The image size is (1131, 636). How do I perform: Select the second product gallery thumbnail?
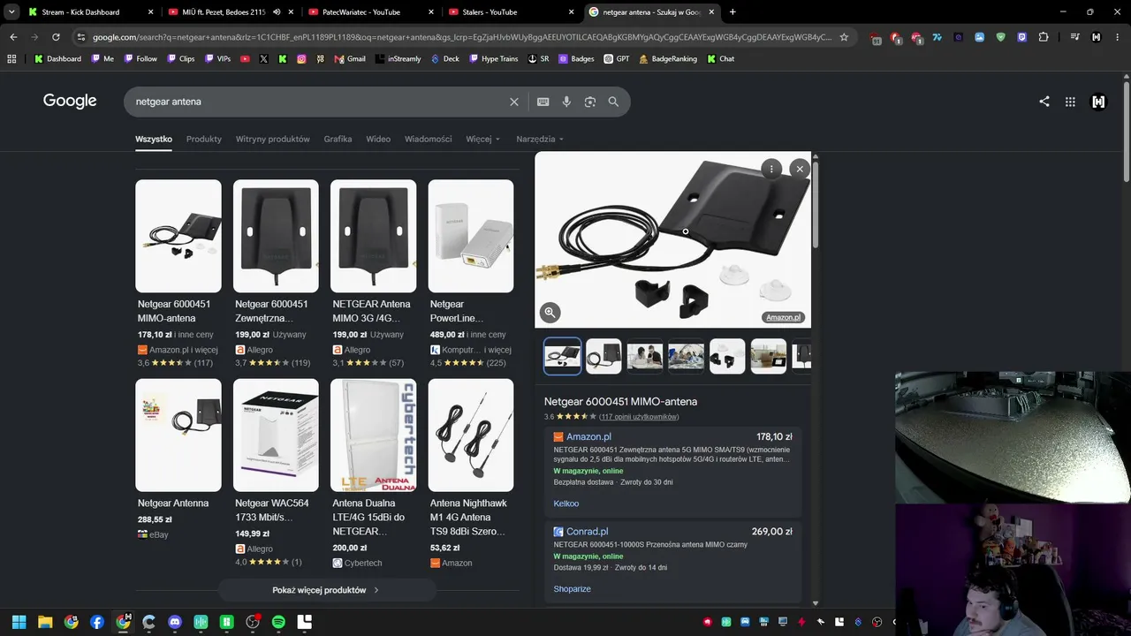(603, 356)
